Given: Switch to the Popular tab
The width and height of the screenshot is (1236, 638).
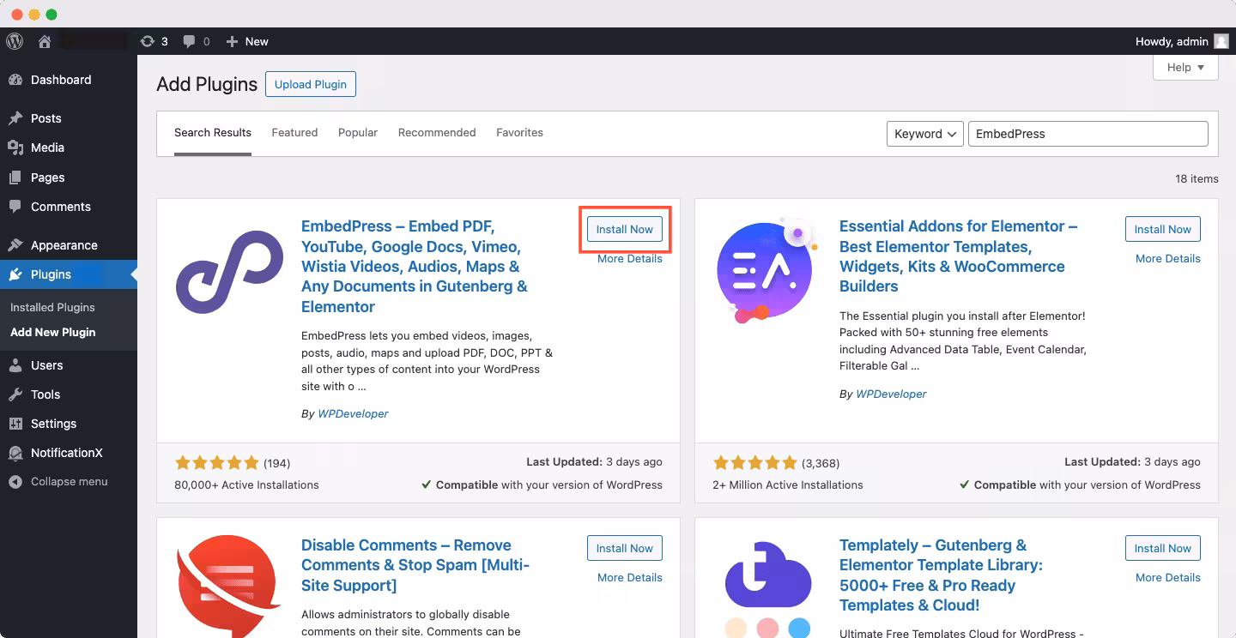Looking at the screenshot, I should (x=358, y=133).
